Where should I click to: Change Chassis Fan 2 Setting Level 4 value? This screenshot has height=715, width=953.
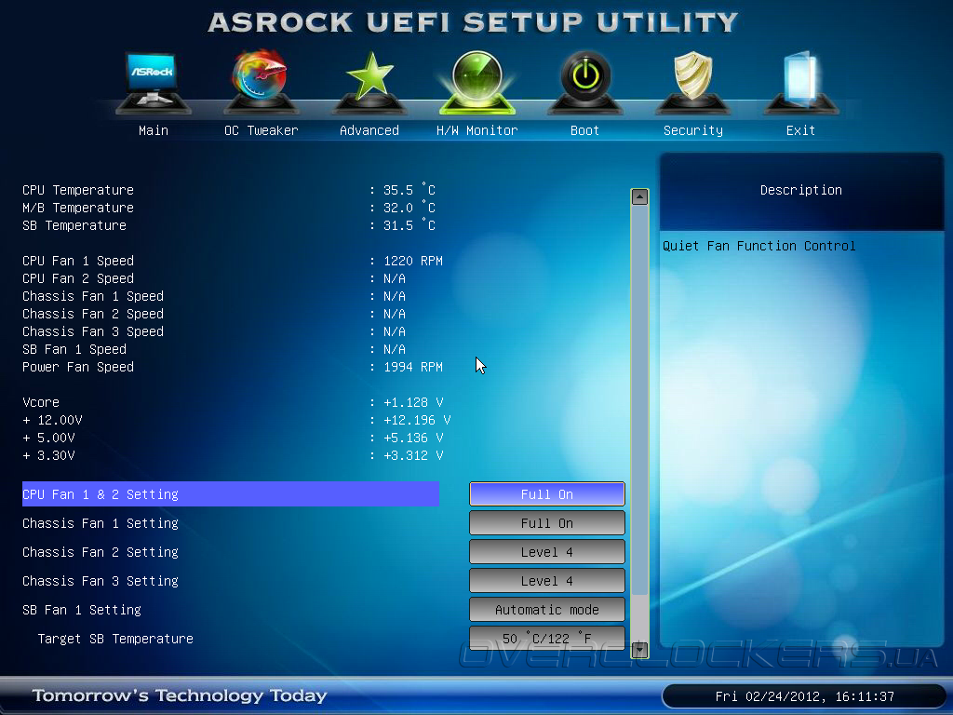(x=547, y=552)
